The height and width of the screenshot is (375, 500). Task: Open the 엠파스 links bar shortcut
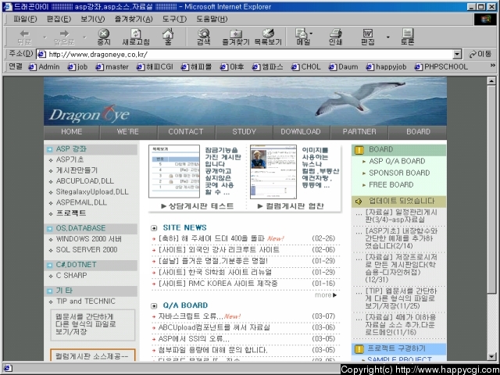267,67
